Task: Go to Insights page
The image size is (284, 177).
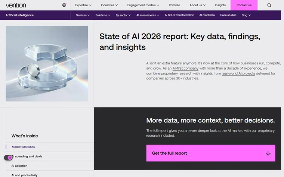Action: (x=220, y=5)
